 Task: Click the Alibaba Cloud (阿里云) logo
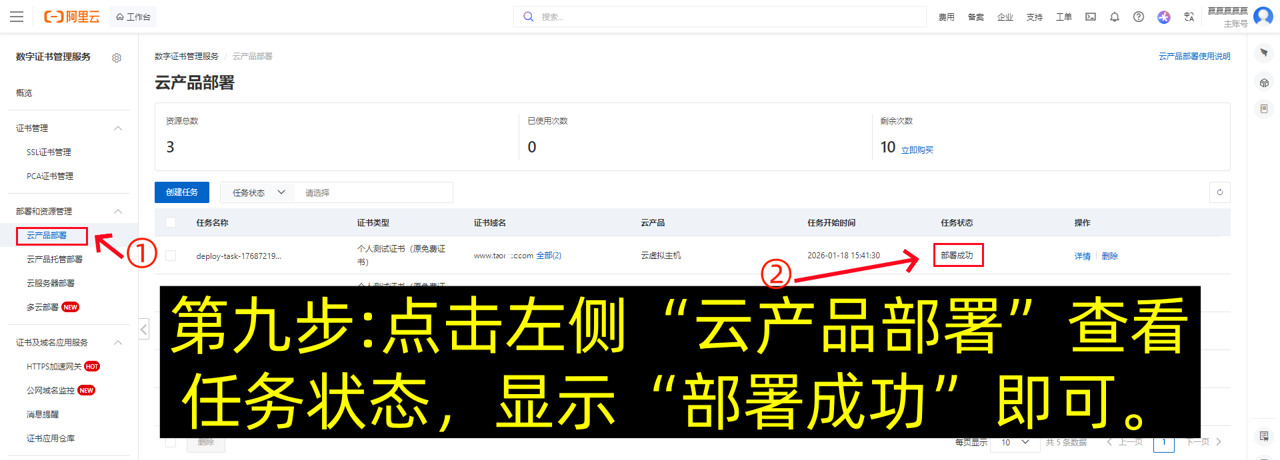pyautogui.click(x=72, y=17)
